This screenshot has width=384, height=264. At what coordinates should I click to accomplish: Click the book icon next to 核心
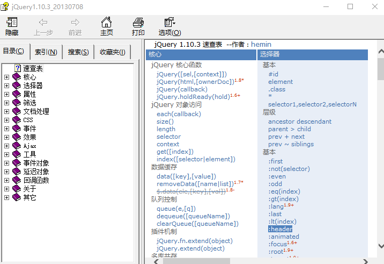click(16, 77)
